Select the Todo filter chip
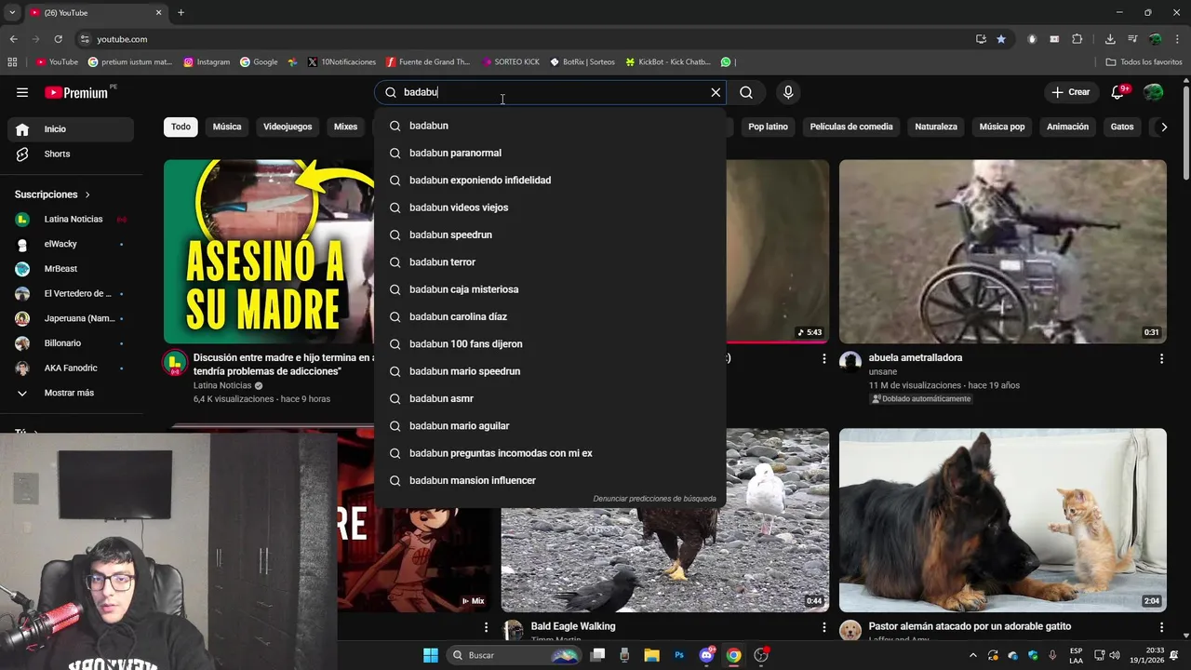 click(181, 127)
